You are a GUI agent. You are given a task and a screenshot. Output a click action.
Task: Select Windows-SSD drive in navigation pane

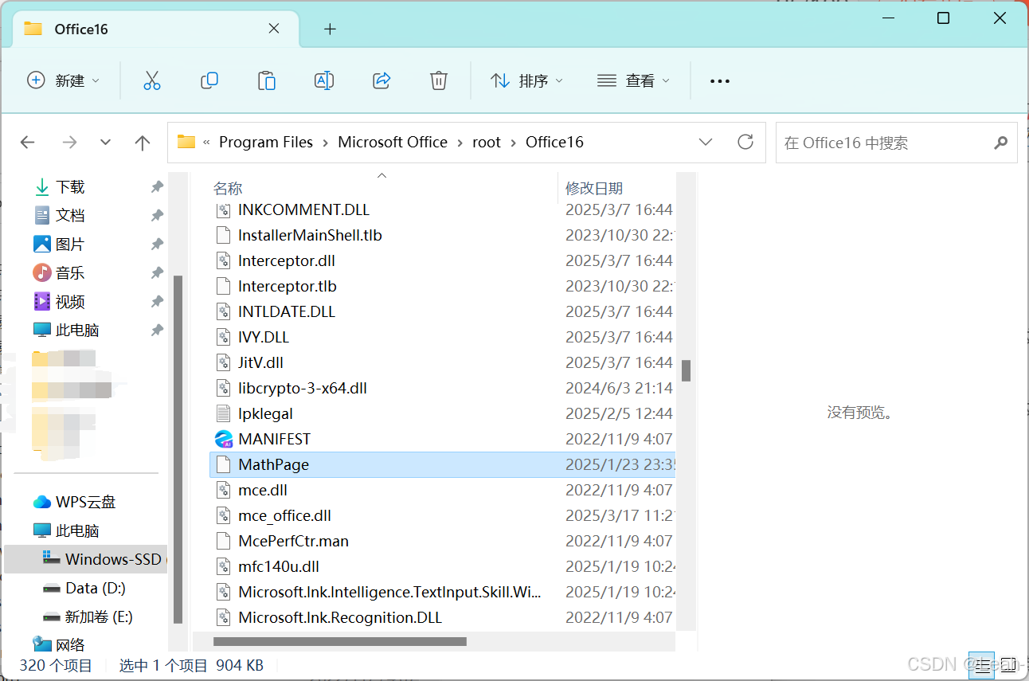(86, 559)
